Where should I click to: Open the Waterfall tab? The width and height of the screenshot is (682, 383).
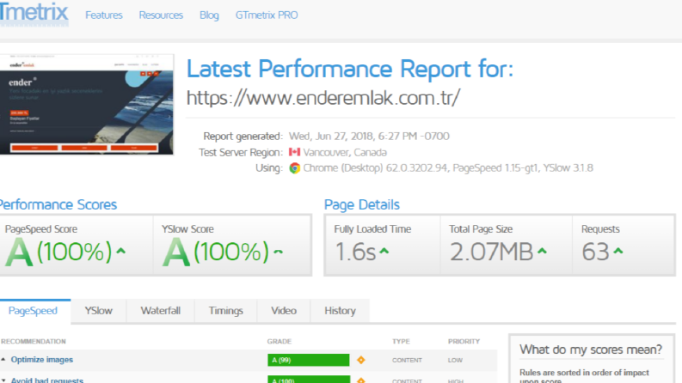[x=161, y=311]
